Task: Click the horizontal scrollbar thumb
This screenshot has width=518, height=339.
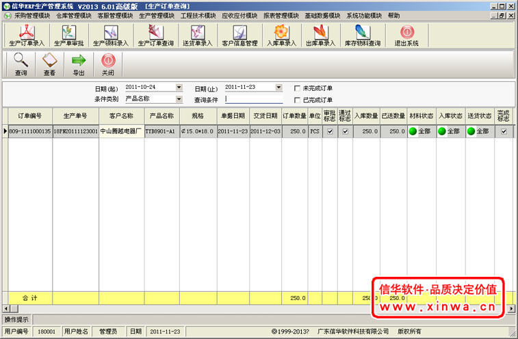Action: pos(14,309)
